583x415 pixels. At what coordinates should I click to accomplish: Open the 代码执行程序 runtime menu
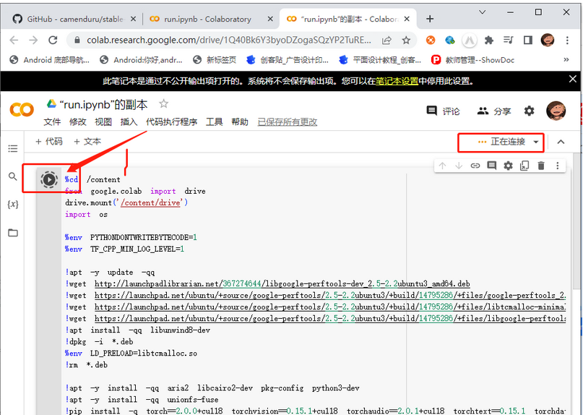(x=171, y=121)
